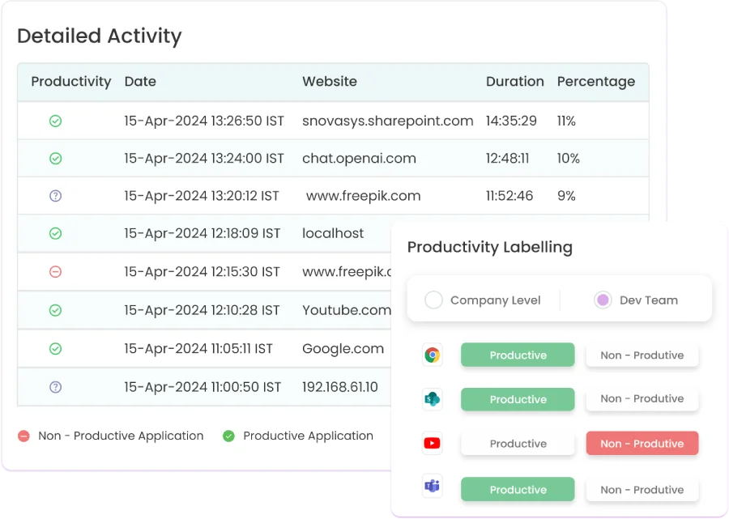Click the 11% percentage value
Viewport: 729px width, 519px height.
(x=566, y=121)
